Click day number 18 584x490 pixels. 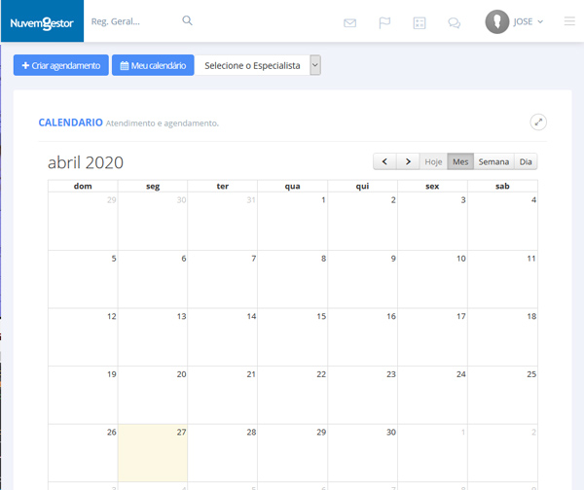click(531, 316)
